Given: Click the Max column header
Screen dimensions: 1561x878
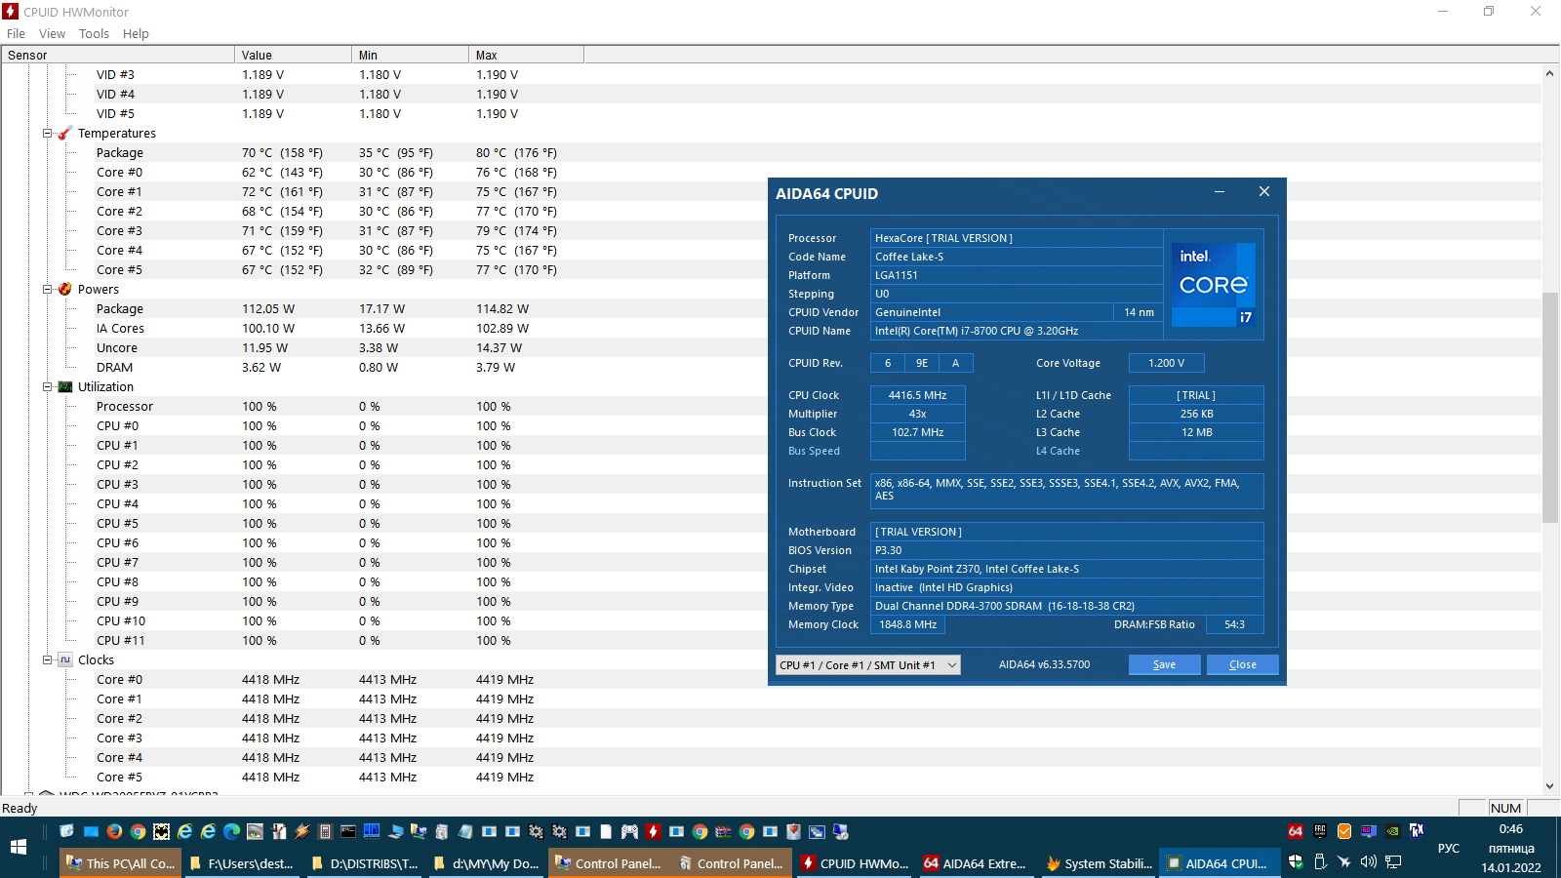Looking at the screenshot, I should (x=527, y=55).
